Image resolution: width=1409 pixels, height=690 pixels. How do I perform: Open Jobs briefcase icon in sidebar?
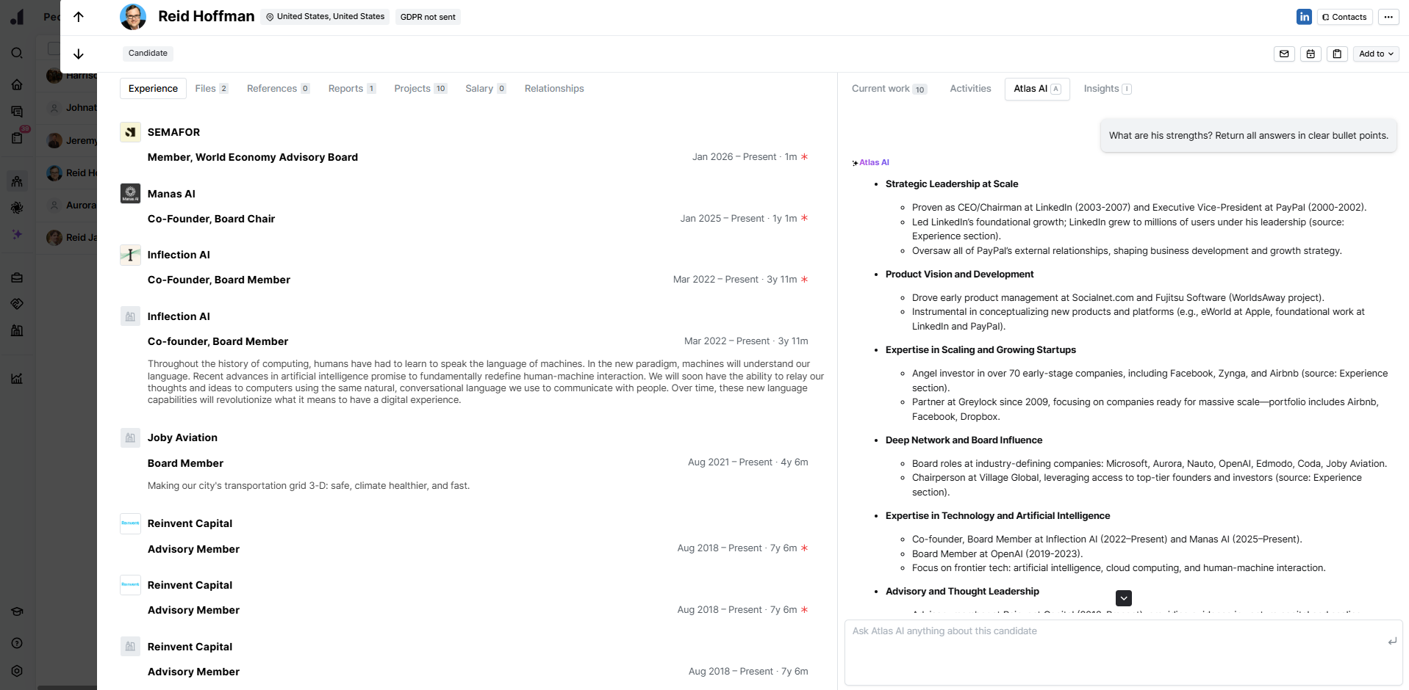[17, 277]
